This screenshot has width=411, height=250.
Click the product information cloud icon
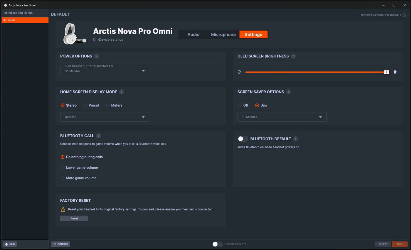pos(405,15)
